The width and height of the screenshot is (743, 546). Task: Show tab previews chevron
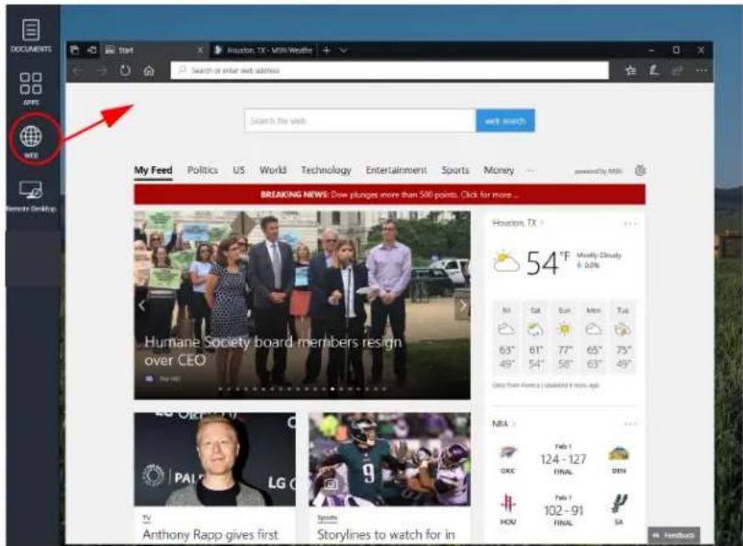tap(343, 50)
